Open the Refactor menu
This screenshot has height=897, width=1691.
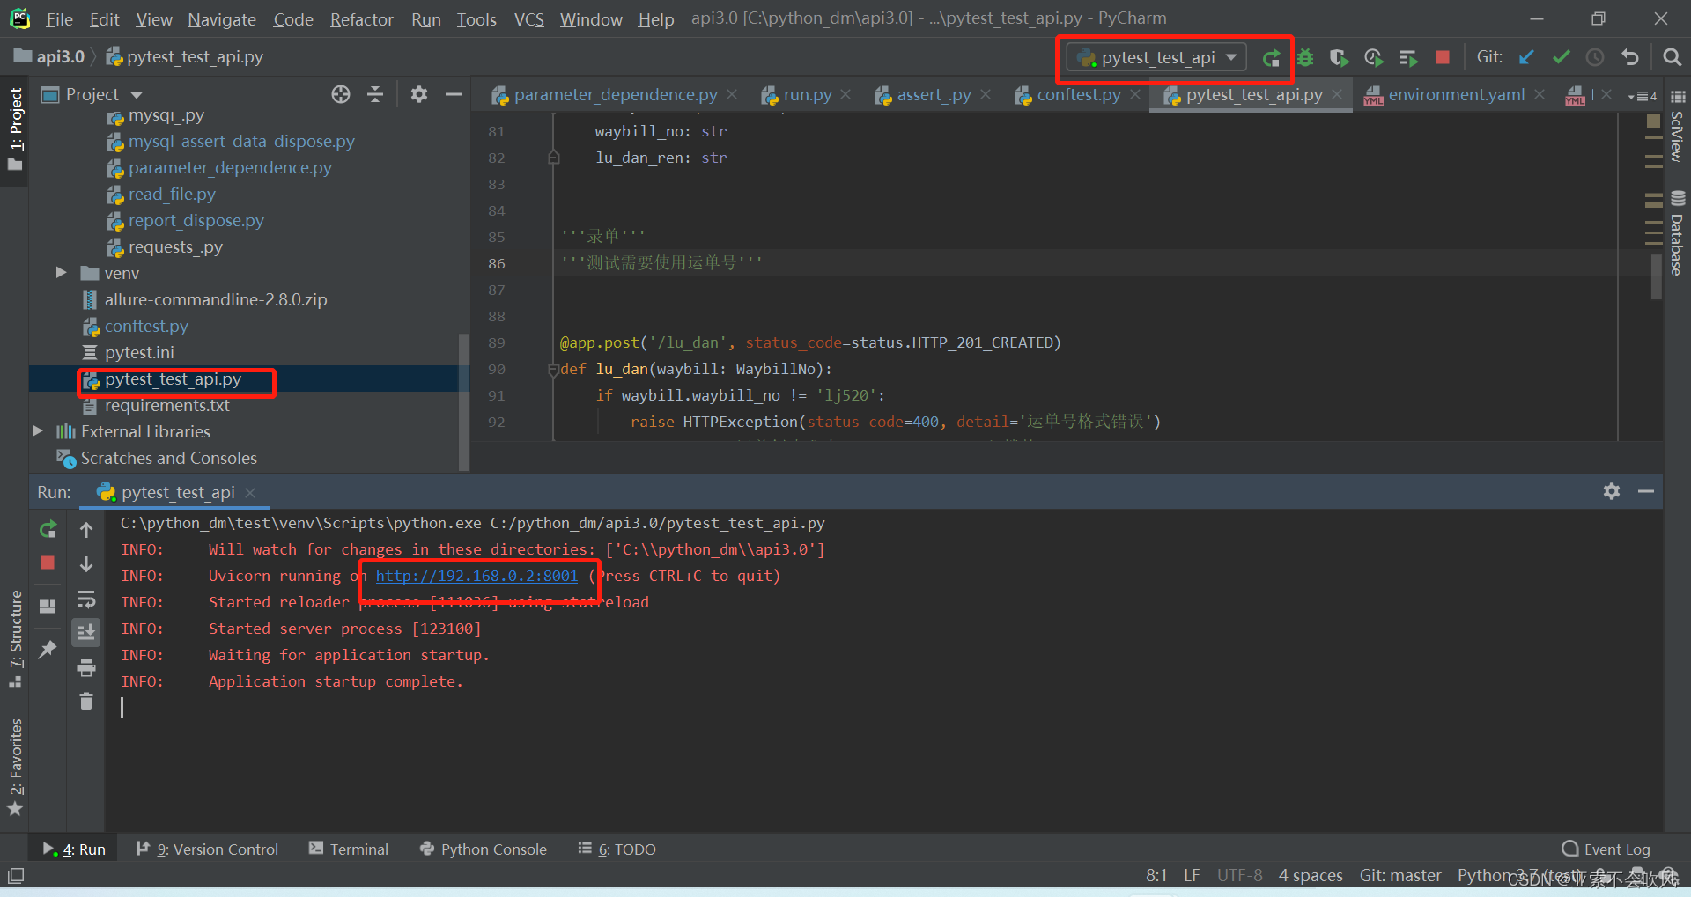[x=361, y=19]
